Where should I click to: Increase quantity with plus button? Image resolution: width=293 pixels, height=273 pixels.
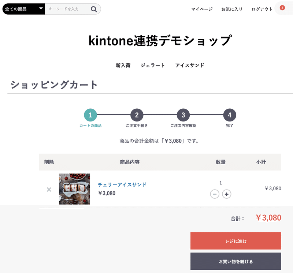226,194
